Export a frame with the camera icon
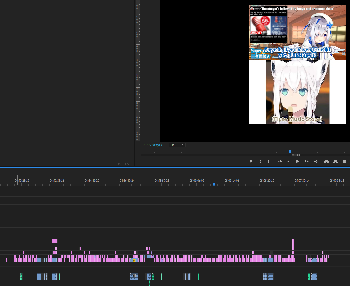This screenshot has width=350, height=286. click(345, 161)
